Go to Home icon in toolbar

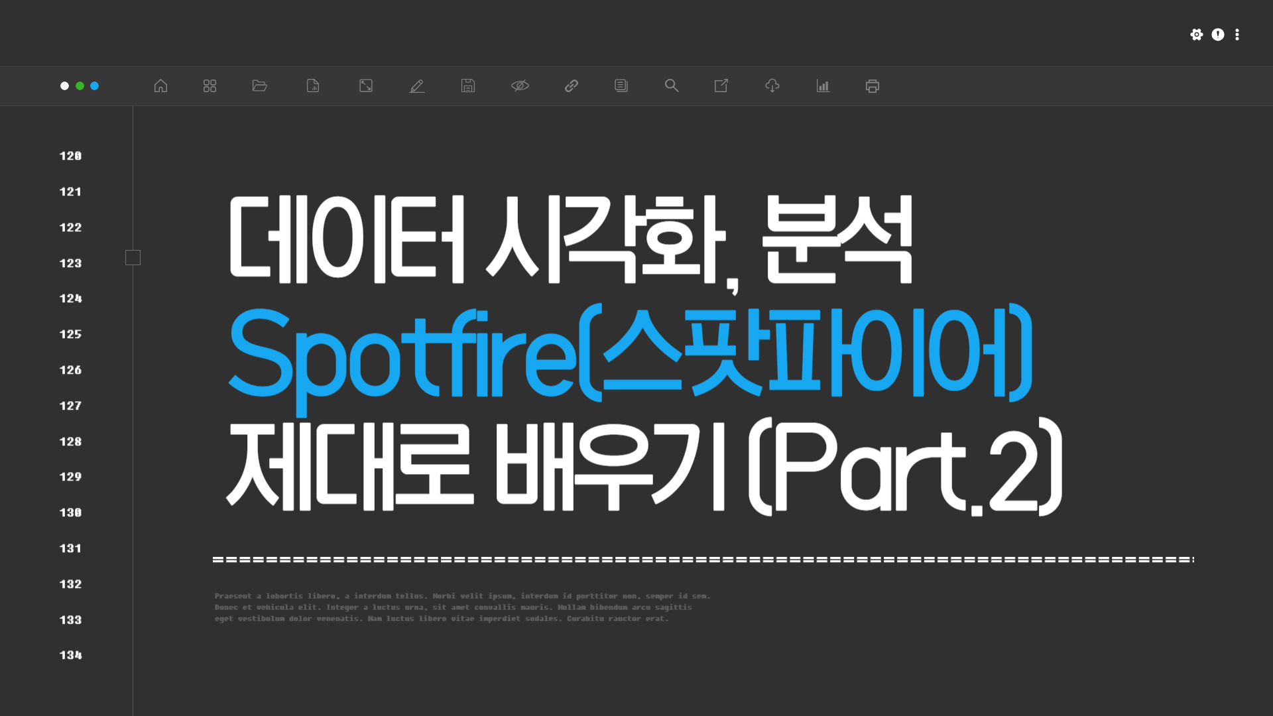pyautogui.click(x=160, y=86)
